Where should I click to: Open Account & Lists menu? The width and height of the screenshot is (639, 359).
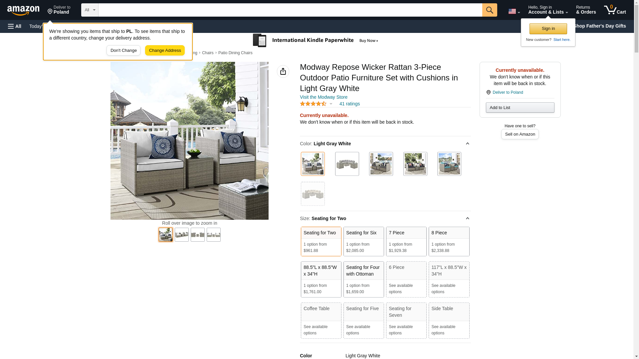[x=548, y=10]
